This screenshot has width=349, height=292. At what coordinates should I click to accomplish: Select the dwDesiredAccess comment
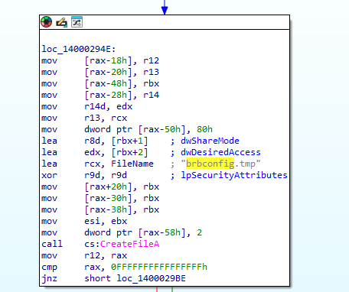tap(220, 152)
